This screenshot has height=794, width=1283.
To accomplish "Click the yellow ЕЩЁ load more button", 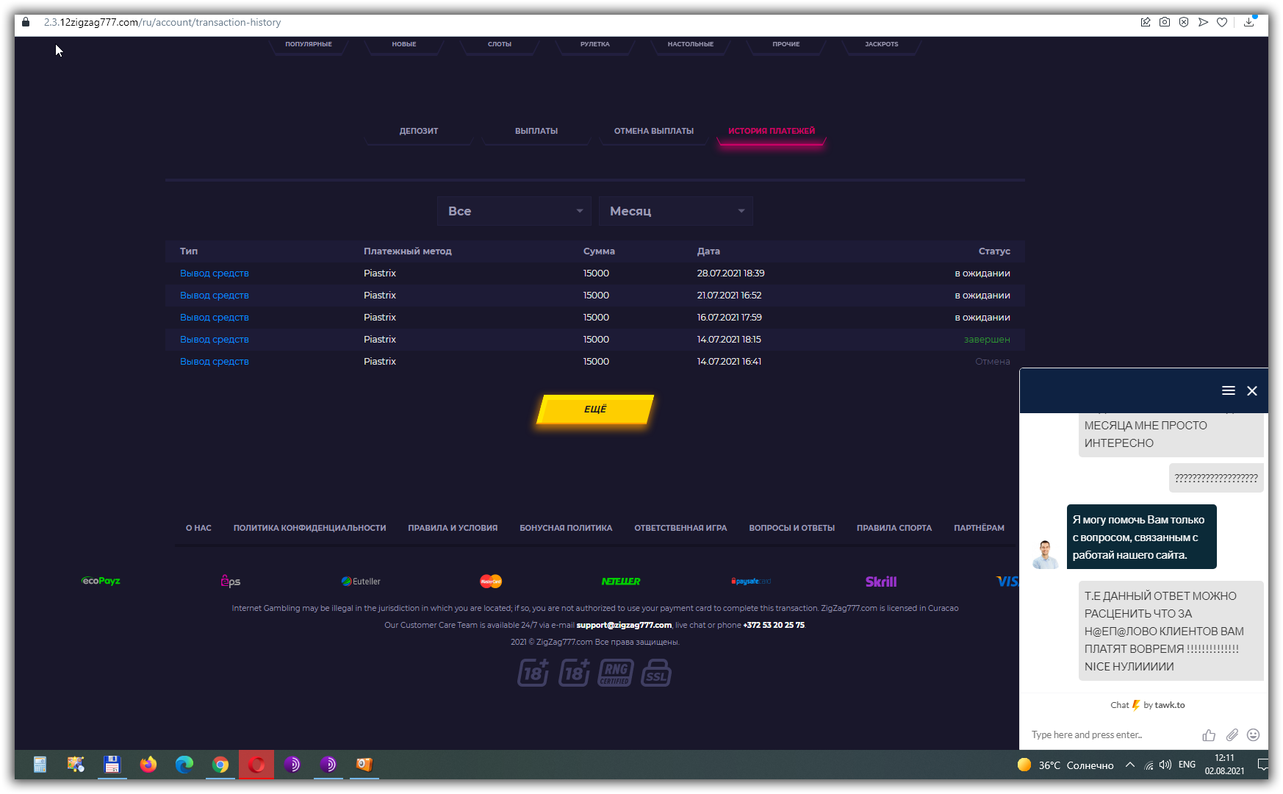I will coord(595,409).
